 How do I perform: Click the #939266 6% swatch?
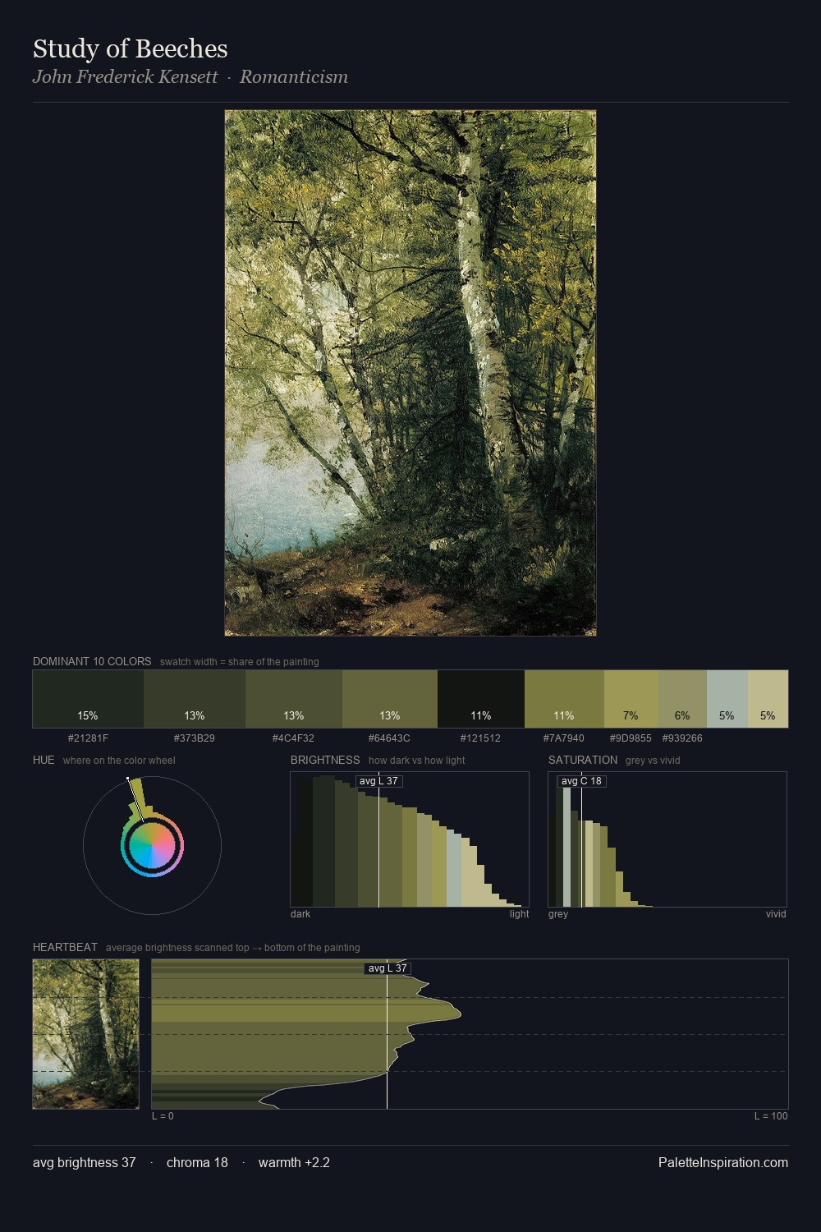pos(682,699)
